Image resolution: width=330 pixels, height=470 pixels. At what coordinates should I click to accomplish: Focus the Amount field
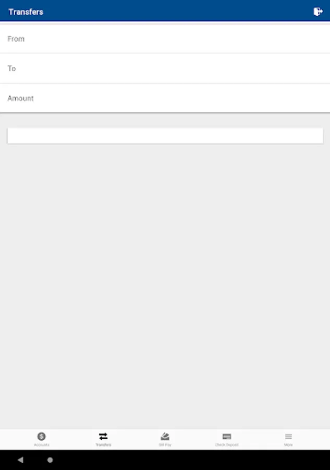[x=165, y=98]
